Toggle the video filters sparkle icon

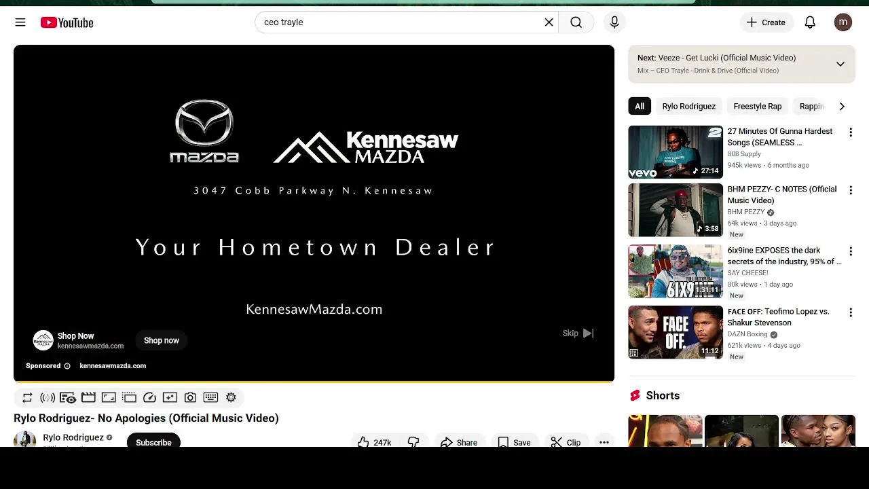click(170, 398)
